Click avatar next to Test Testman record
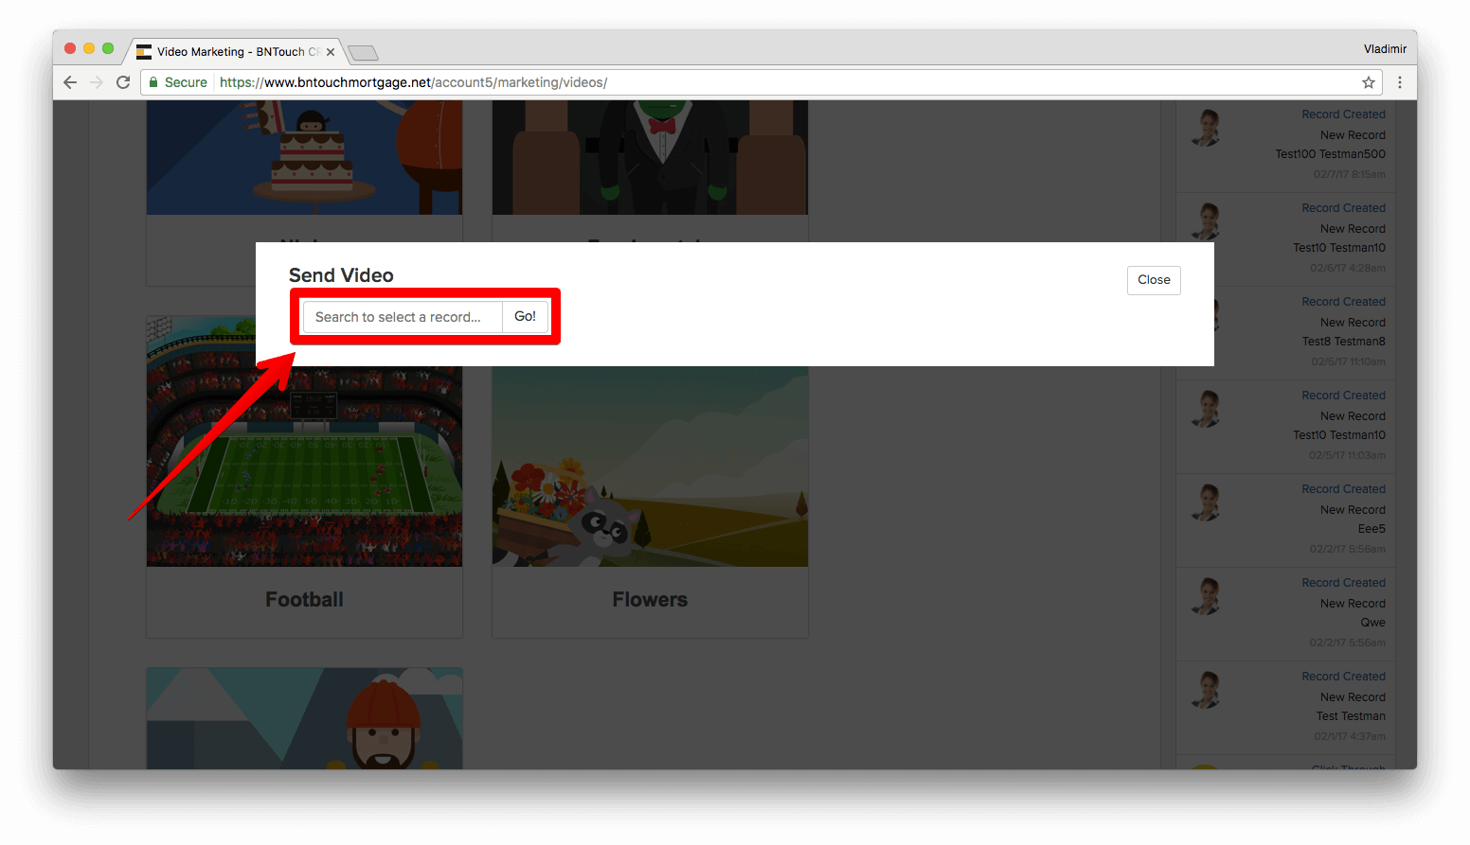1470x845 pixels. (1206, 690)
